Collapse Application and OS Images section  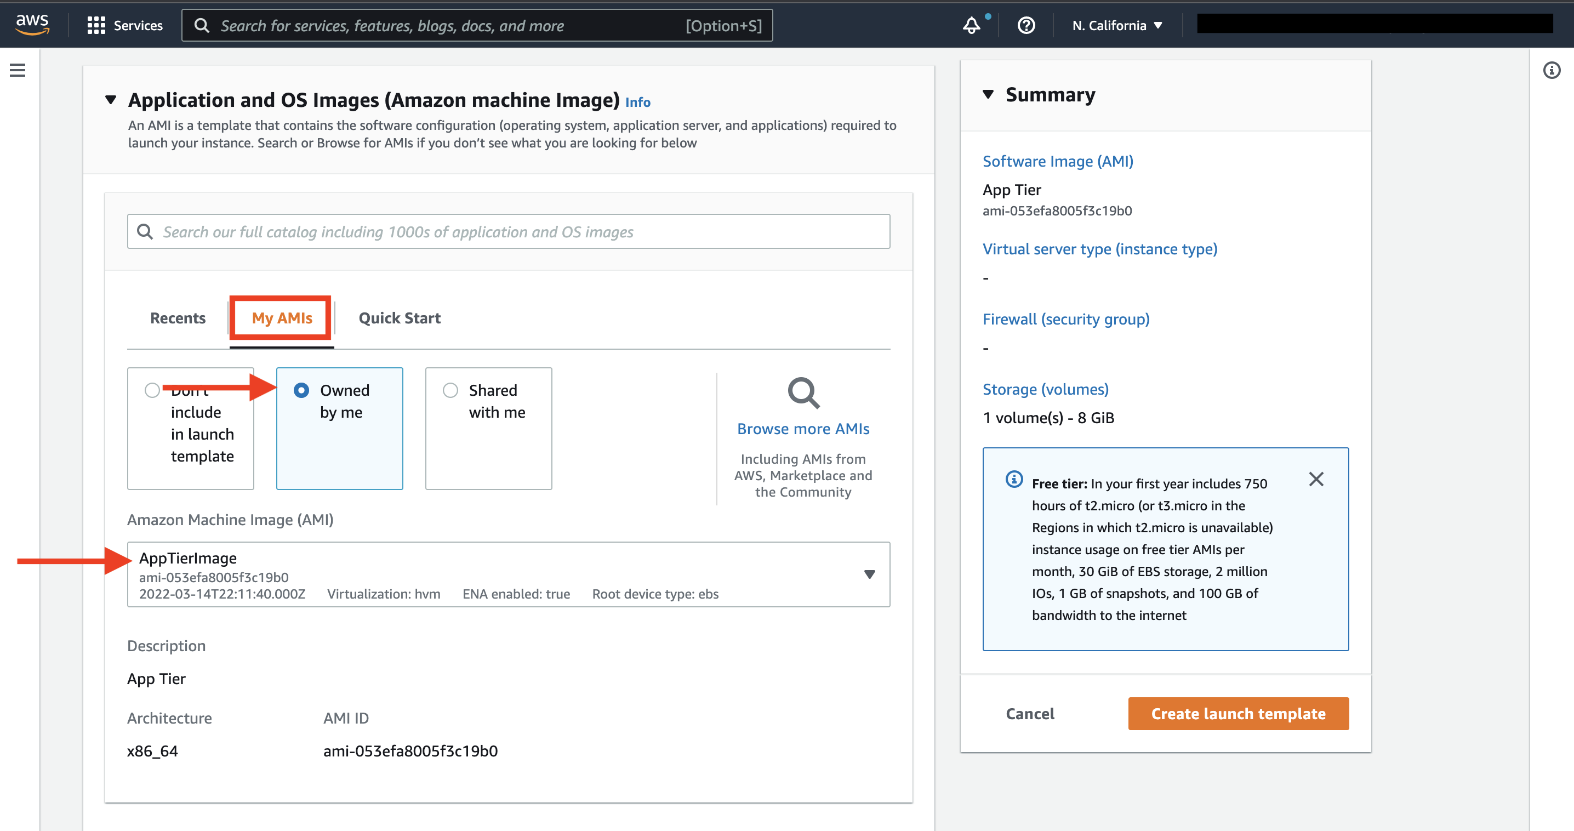pyautogui.click(x=111, y=100)
